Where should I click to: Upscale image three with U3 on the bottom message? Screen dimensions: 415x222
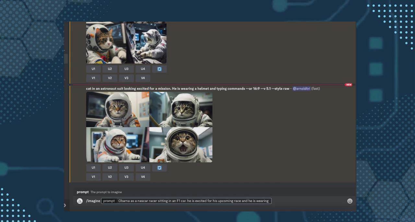pyautogui.click(x=126, y=168)
